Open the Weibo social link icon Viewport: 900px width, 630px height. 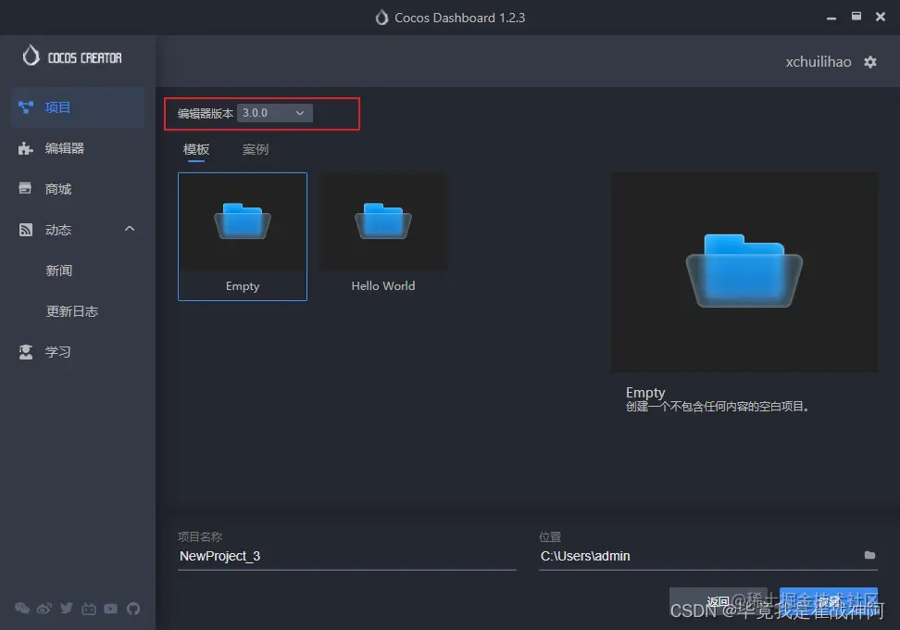point(44,608)
